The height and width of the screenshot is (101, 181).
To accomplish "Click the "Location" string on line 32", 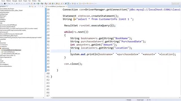I will click(x=122, y=48).
